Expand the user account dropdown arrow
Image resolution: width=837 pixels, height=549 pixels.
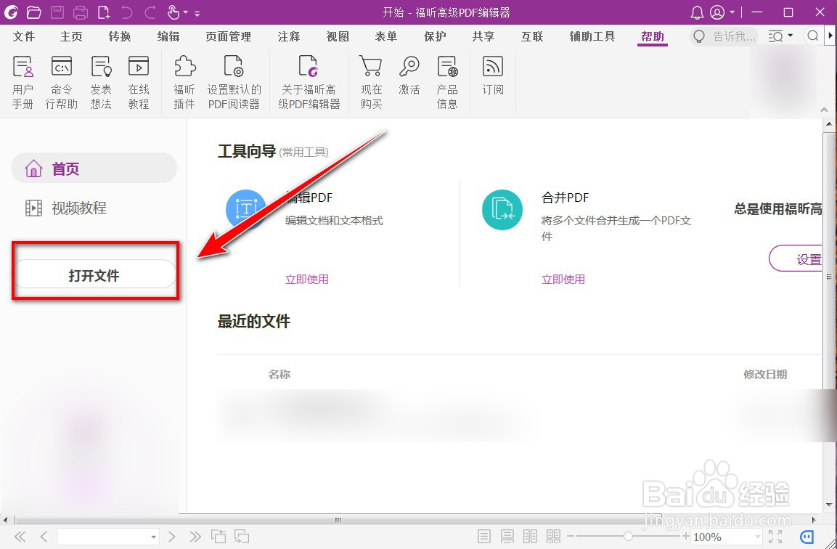tap(732, 12)
